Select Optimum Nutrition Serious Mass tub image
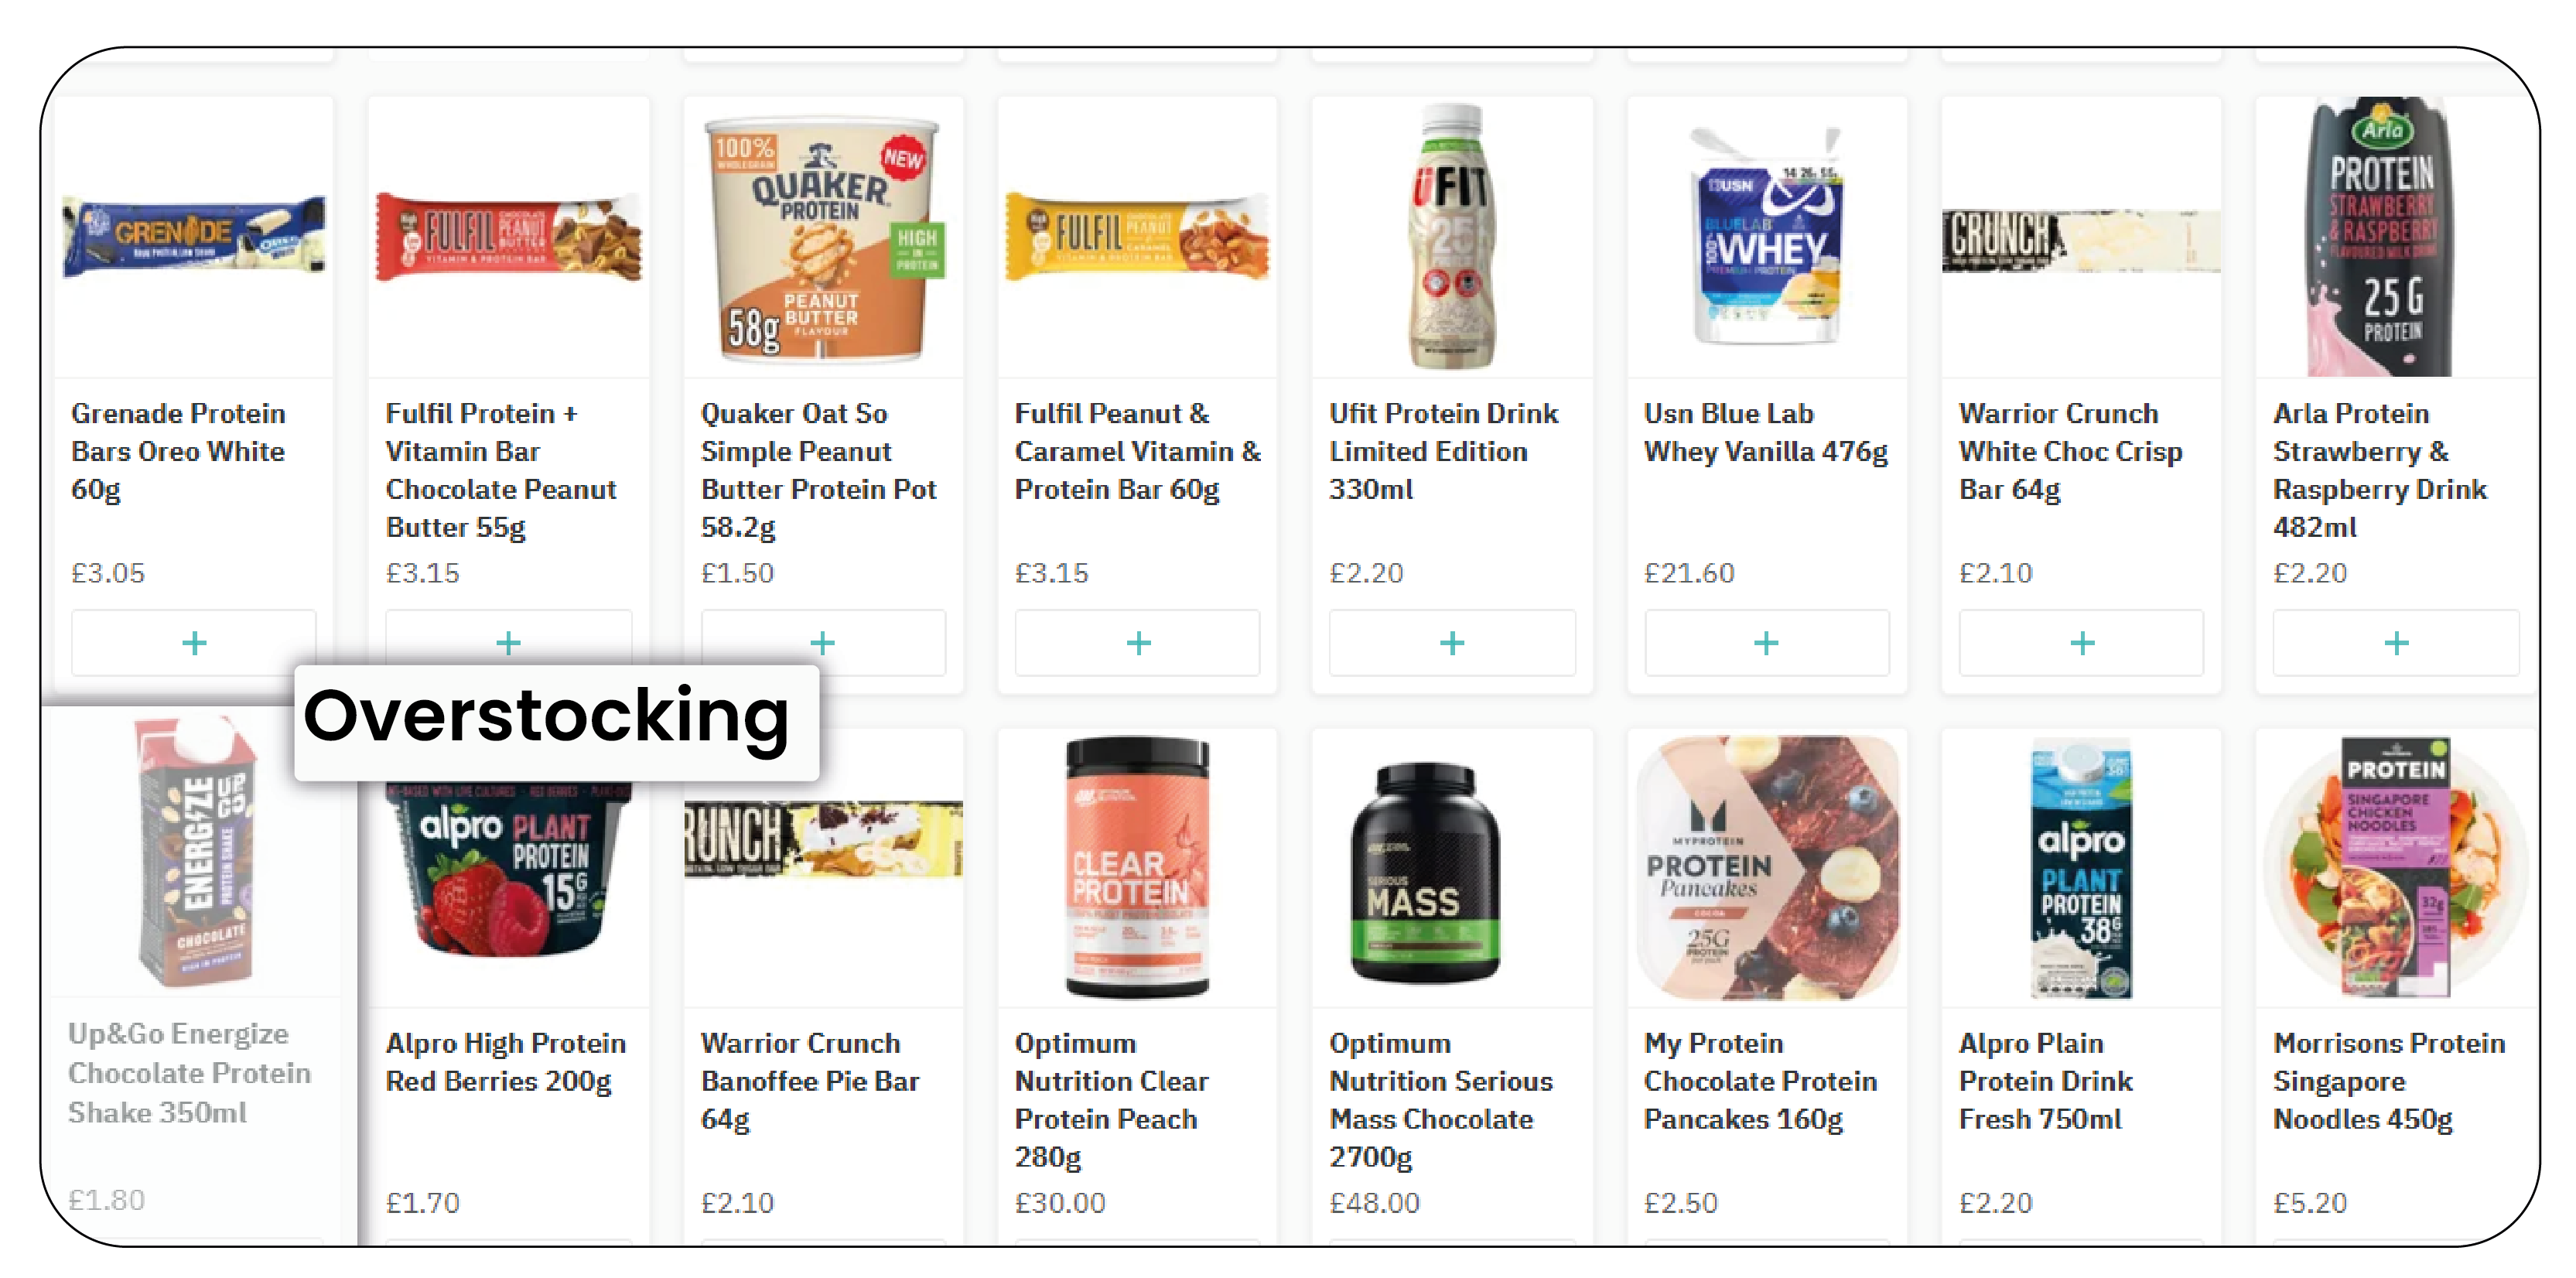 click(x=1425, y=872)
